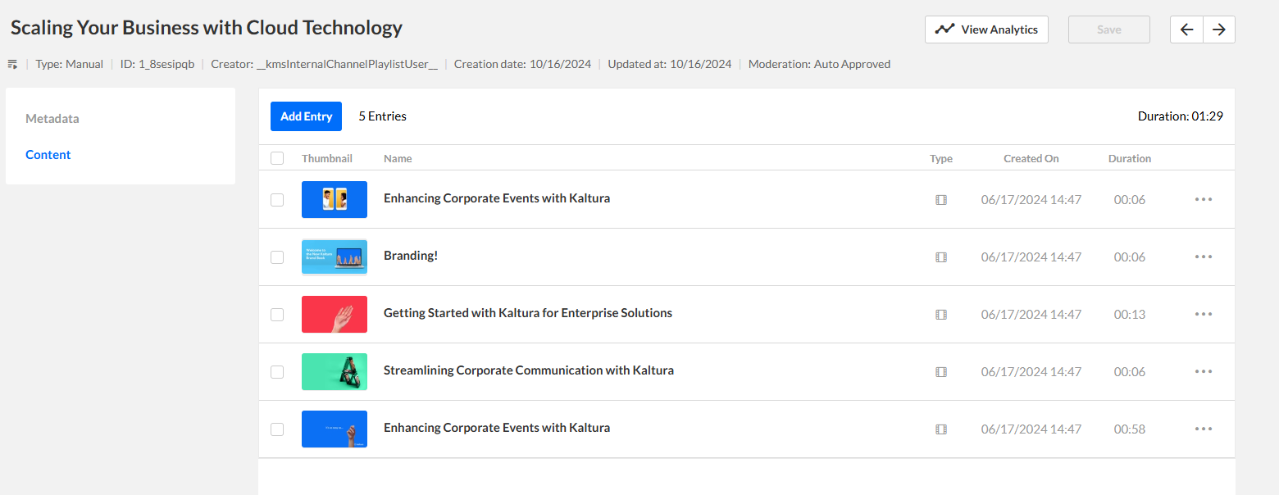Screen dimensions: 1279x495
Task: Open three-dot menu for Streamlining Corporate Communication
Action: (x=1203, y=371)
